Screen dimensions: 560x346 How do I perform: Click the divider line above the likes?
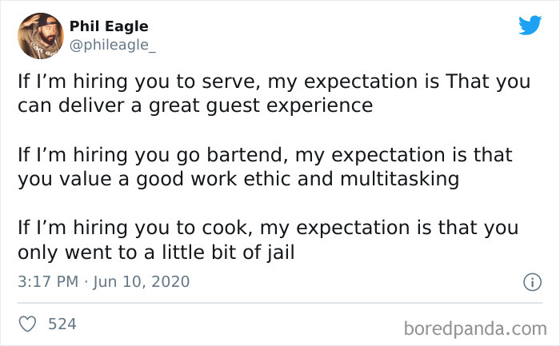pos(280,303)
